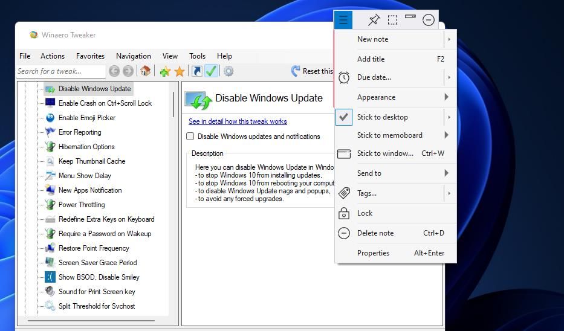Click the tag icon beside Tags
Screen dimensions: 564x331
[344, 193]
